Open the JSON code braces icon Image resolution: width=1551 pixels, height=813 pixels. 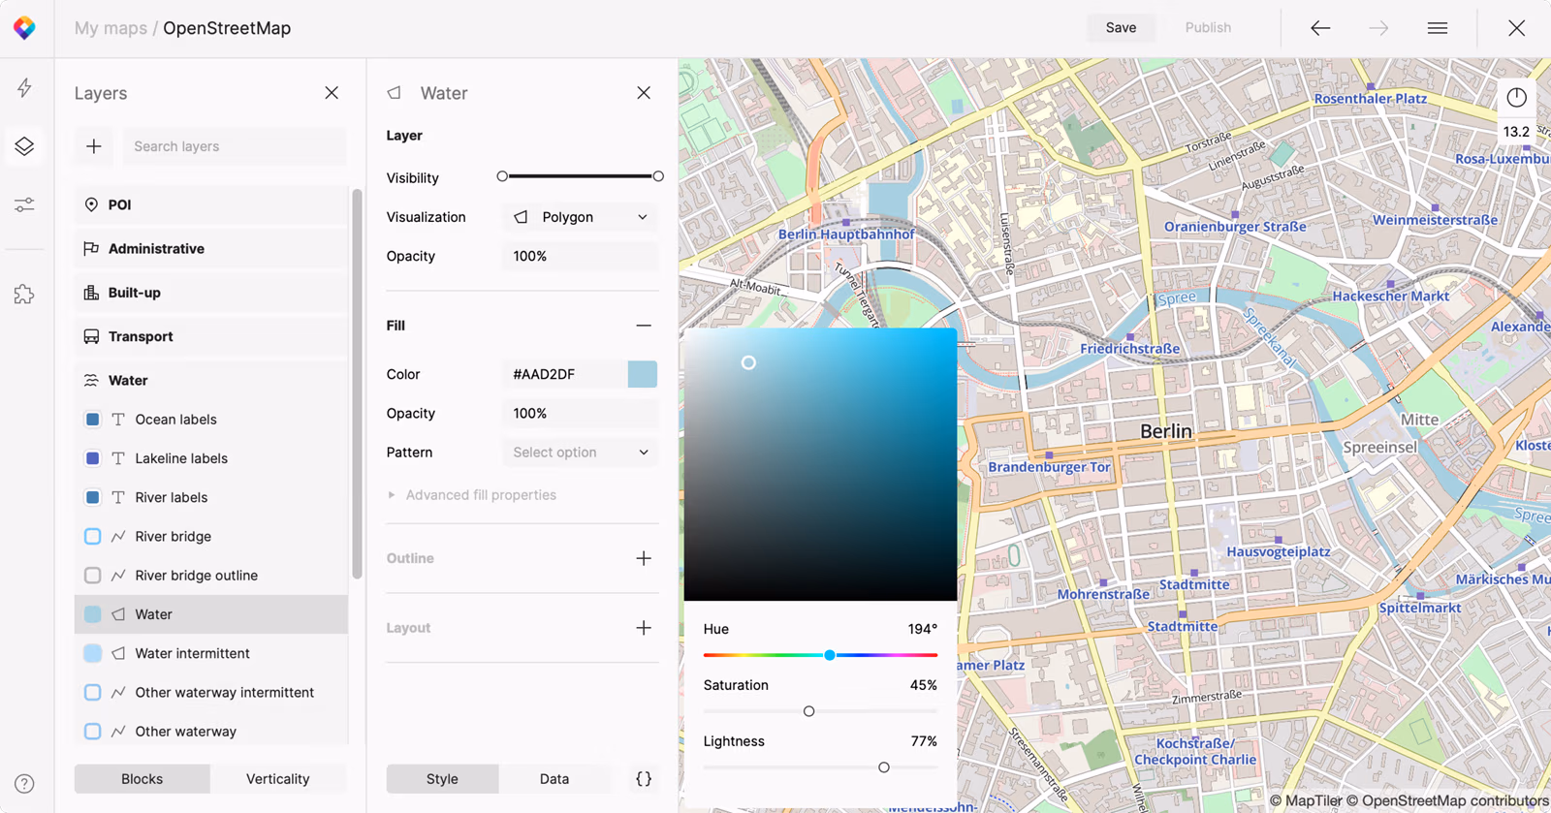pyautogui.click(x=644, y=779)
